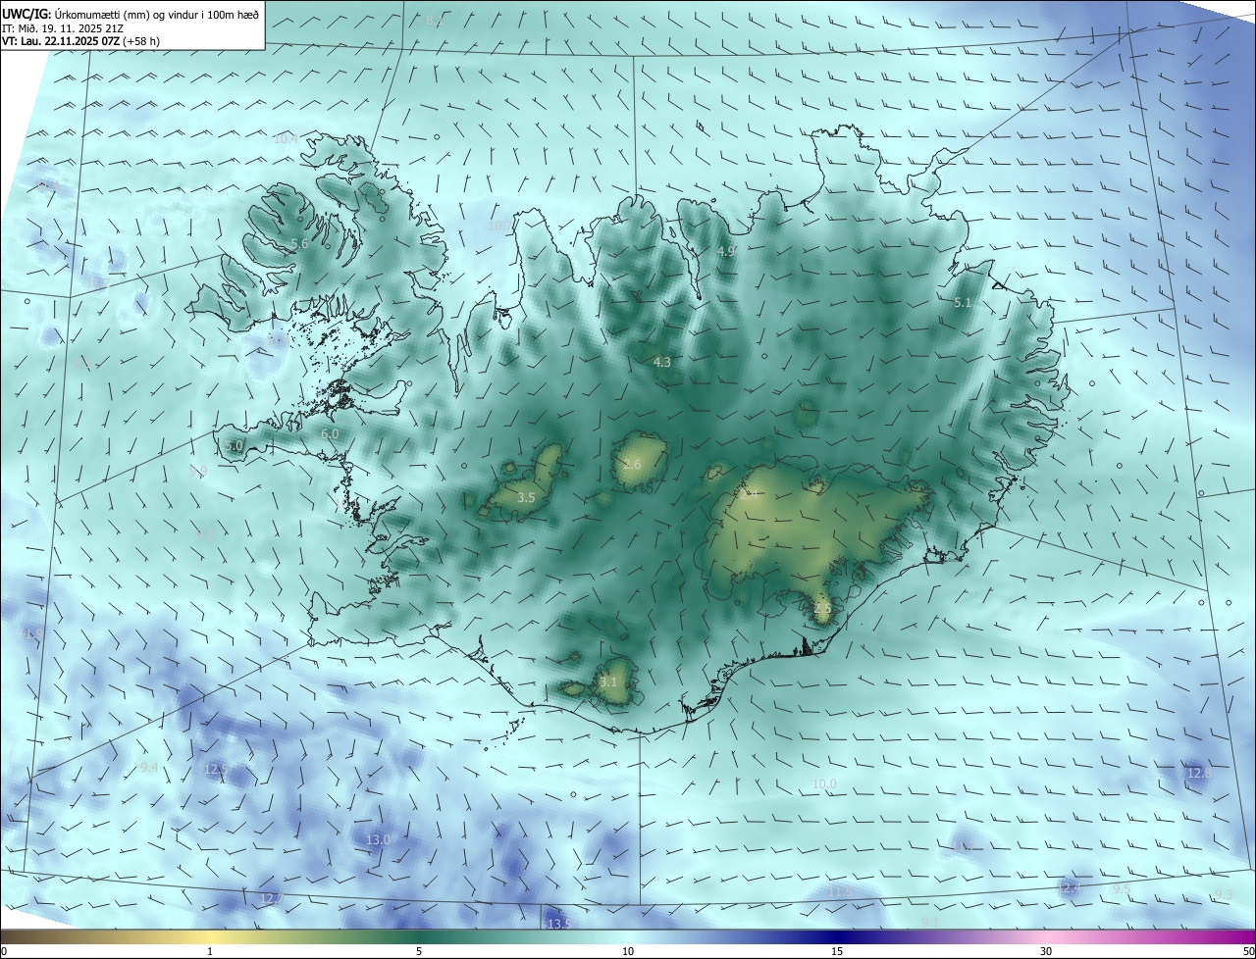
Task: Click the 9.4 value next to 12.5
Action: click(149, 768)
